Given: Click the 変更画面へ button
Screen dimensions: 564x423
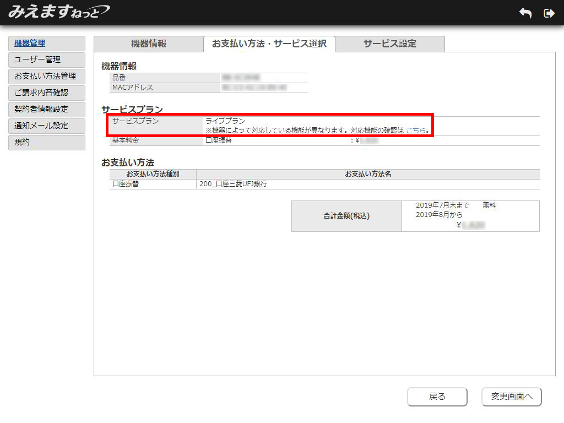Looking at the screenshot, I should click(511, 397).
